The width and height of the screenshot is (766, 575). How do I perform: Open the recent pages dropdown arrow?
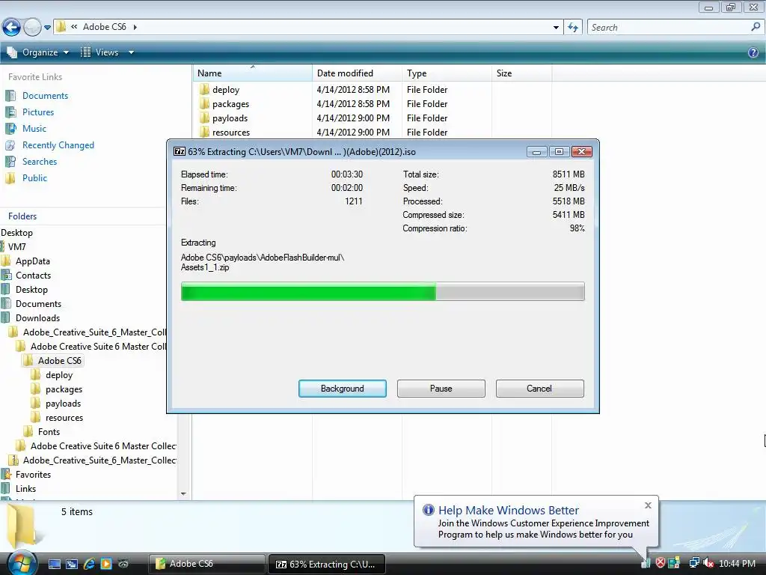tap(47, 28)
